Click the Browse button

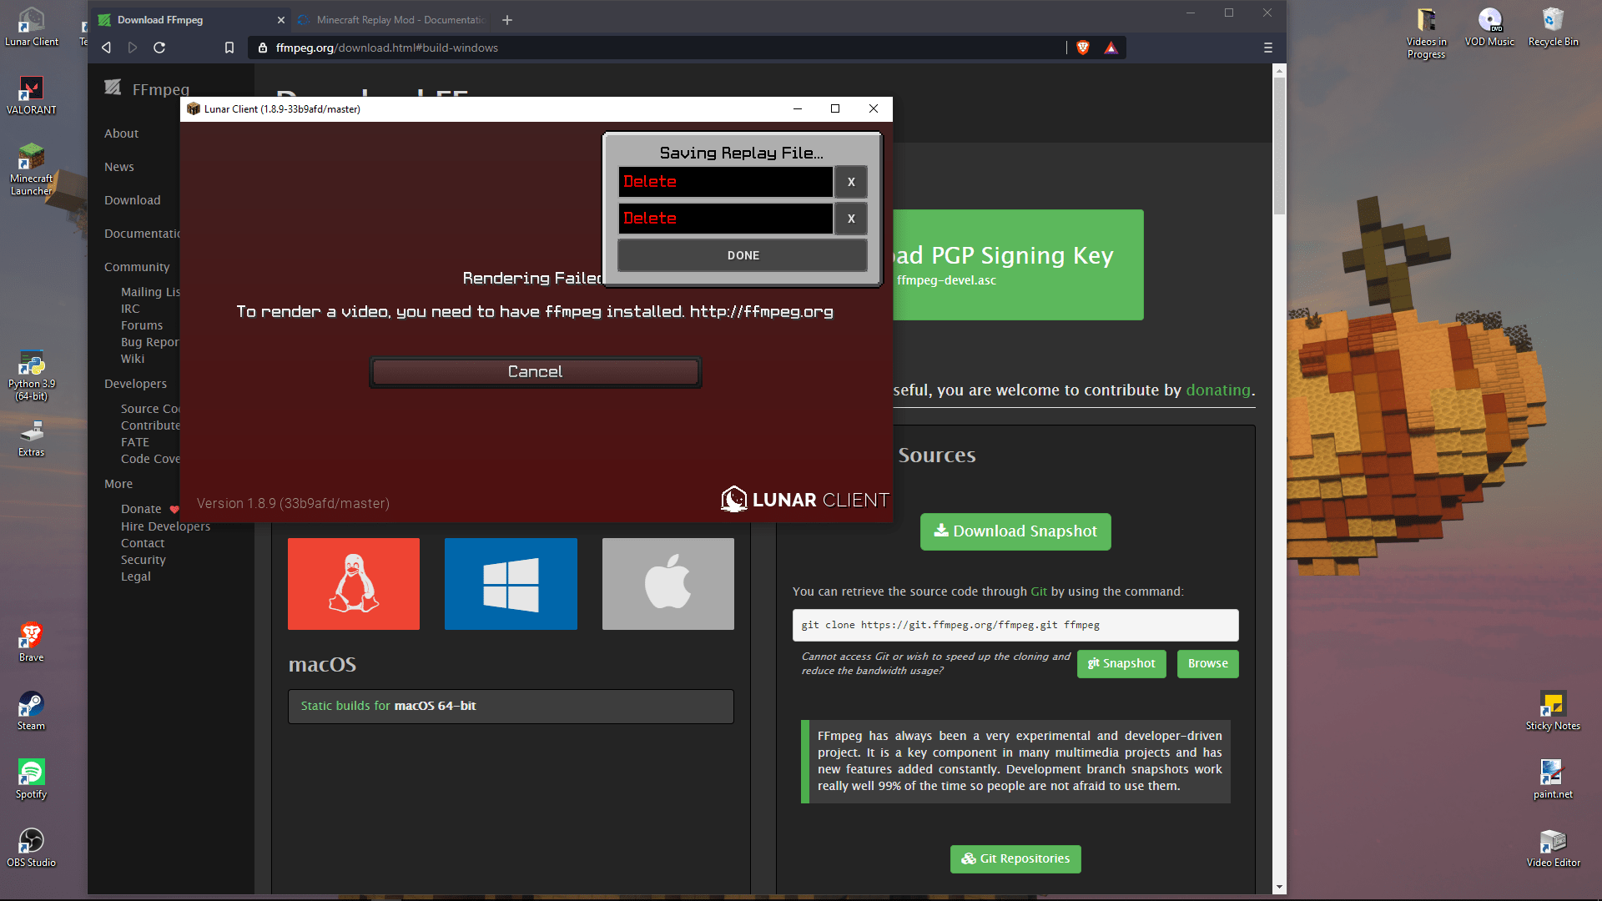click(x=1208, y=664)
